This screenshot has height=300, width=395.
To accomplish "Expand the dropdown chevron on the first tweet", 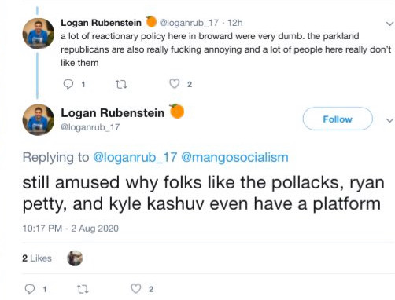I will 389,24.
